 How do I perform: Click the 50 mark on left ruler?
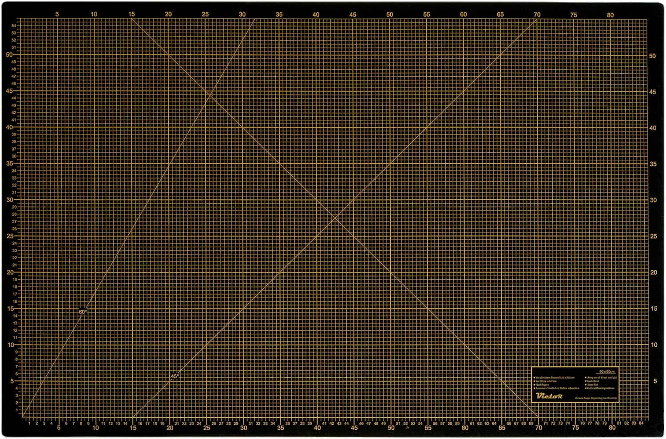pos(9,55)
